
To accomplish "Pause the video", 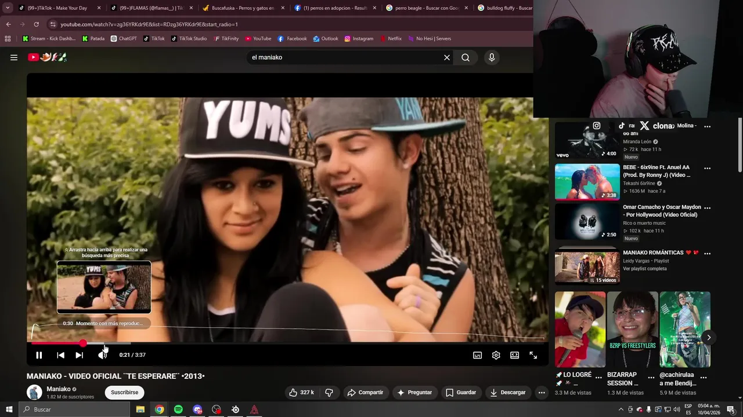I will 39,355.
